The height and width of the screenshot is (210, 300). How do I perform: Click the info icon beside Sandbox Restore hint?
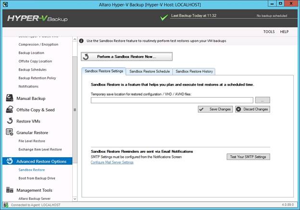click(81, 41)
